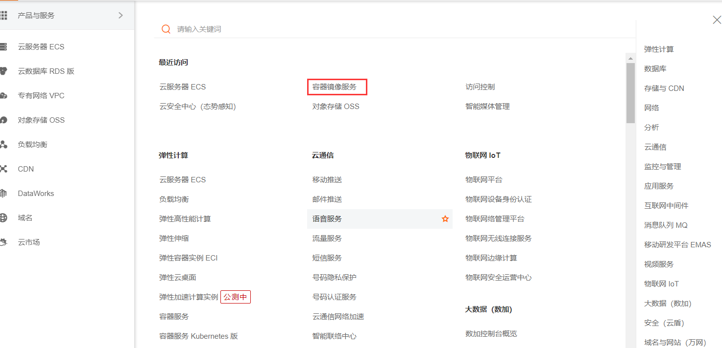Open DataWorks from left sidebar
The height and width of the screenshot is (348, 722).
click(x=36, y=194)
